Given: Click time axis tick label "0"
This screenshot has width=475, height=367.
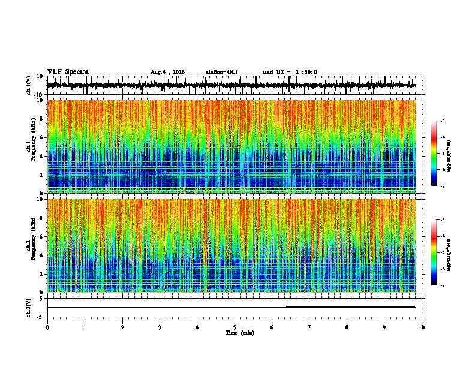Looking at the screenshot, I should pyautogui.click(x=47, y=327).
